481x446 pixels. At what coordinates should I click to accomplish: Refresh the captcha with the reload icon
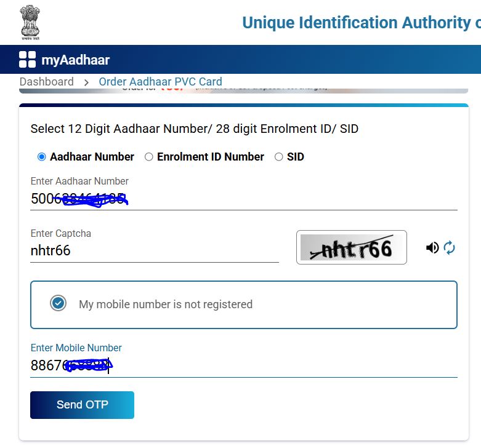coord(450,247)
